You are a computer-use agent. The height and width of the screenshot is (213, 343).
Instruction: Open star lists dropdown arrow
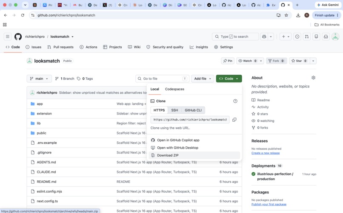313,61
